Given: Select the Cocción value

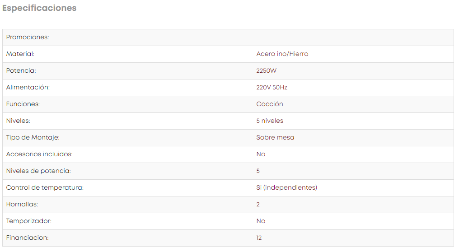Looking at the screenshot, I should (x=270, y=104).
